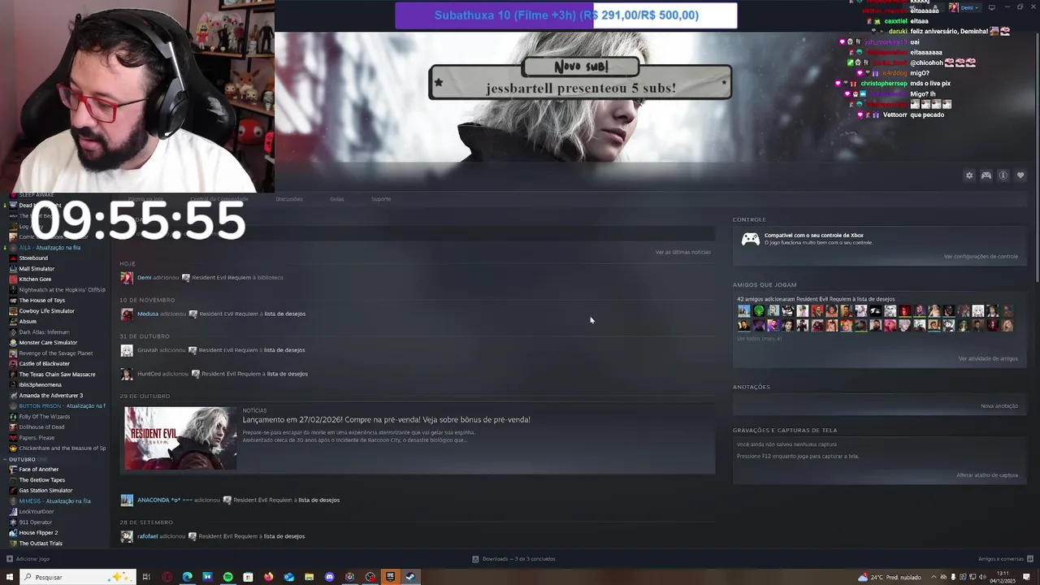Screen dimensions: 1040x585
Task: Select Gas Station Simulator game
Action: (x=45, y=491)
